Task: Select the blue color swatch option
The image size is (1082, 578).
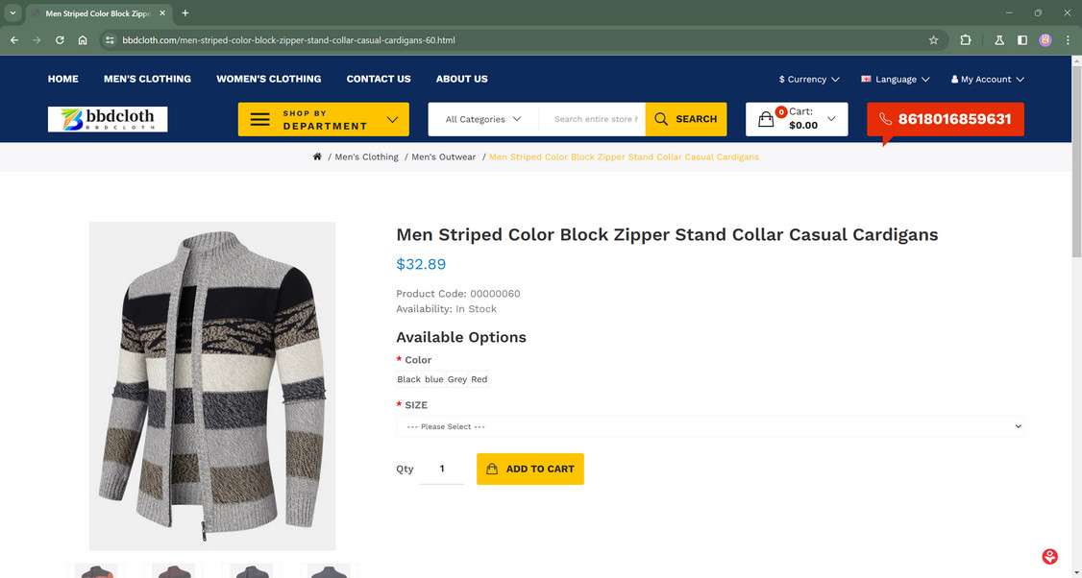Action: [432, 379]
